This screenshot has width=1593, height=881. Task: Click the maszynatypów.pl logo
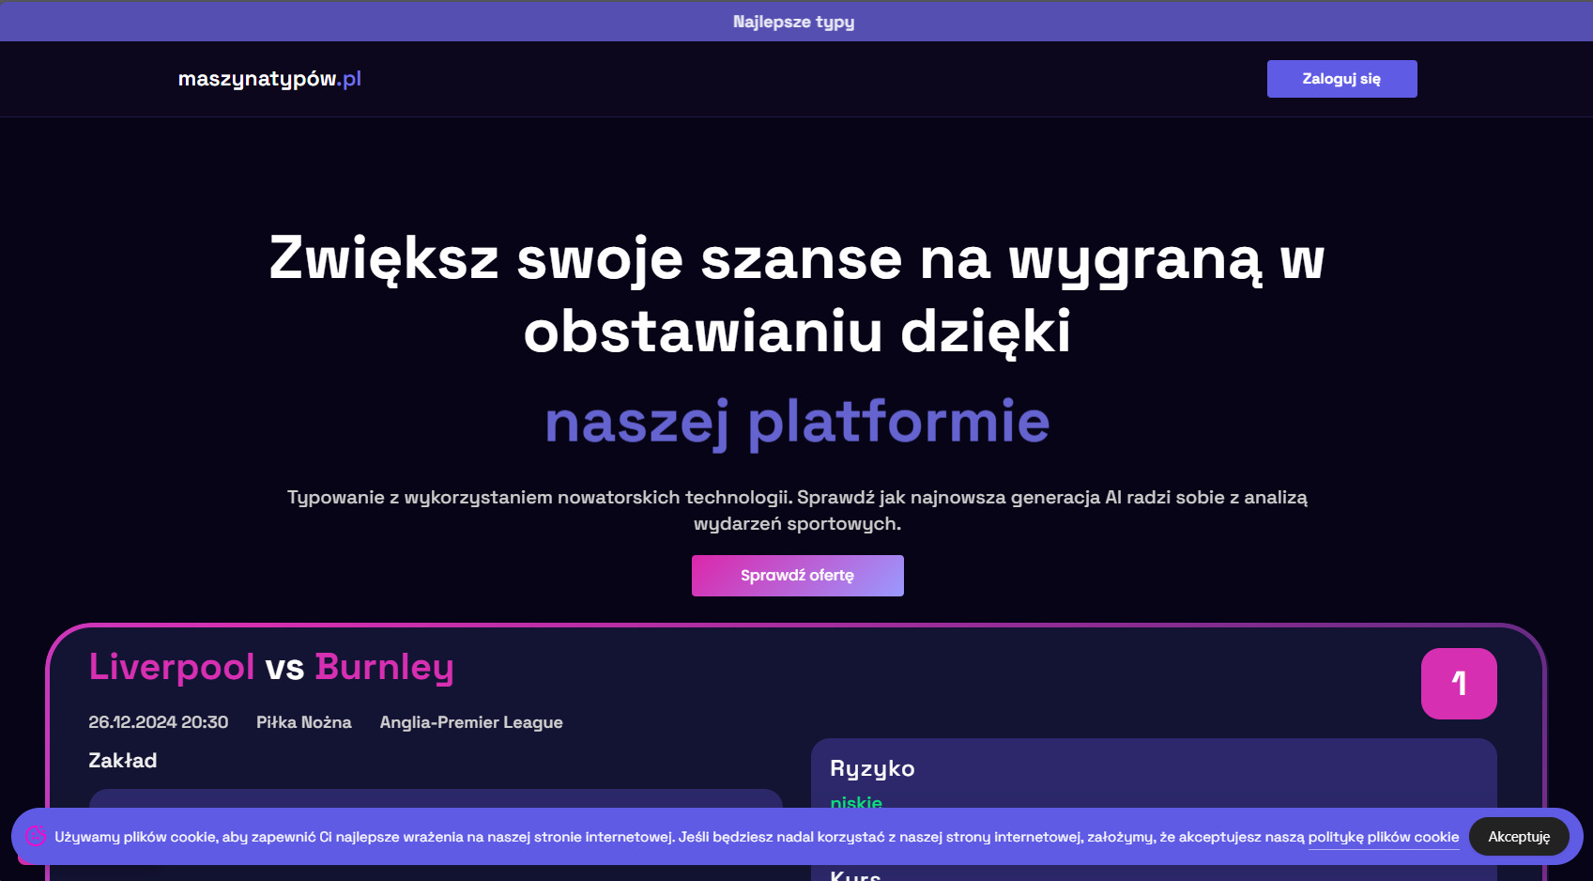269,79
